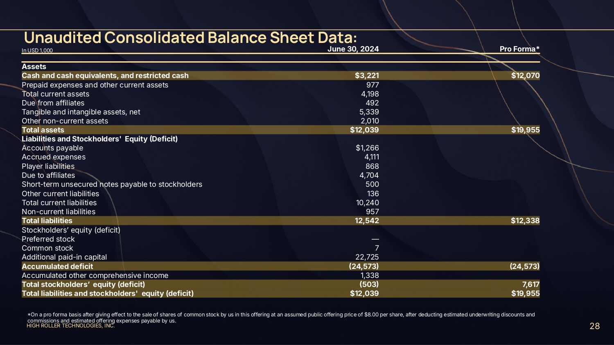Select the 'Accumulated deficit' highlighted row label
The width and height of the screenshot is (614, 345).
click(x=57, y=267)
